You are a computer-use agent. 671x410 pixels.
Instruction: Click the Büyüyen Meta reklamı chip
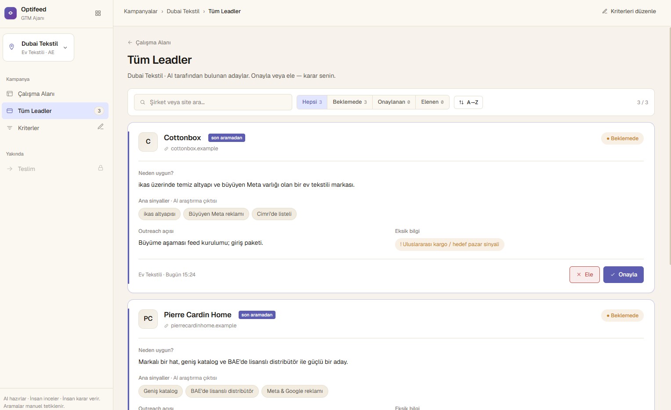tap(216, 214)
